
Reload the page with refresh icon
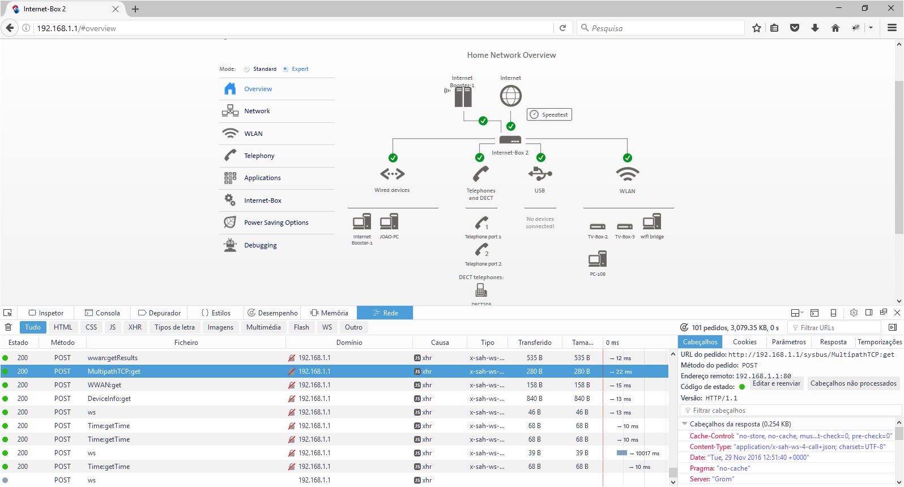[562, 28]
